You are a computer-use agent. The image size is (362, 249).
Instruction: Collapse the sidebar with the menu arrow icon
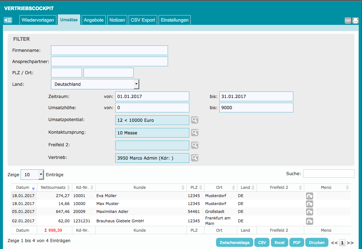click(x=8, y=20)
